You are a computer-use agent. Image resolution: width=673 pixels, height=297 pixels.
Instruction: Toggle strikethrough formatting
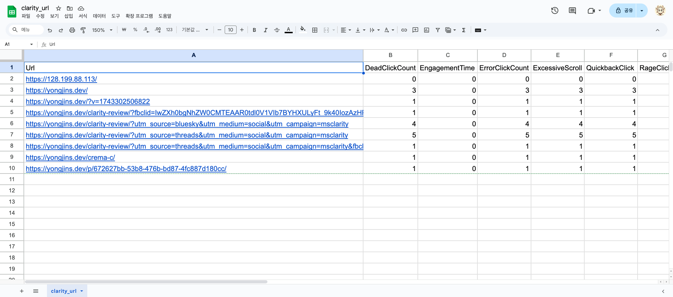tap(277, 30)
